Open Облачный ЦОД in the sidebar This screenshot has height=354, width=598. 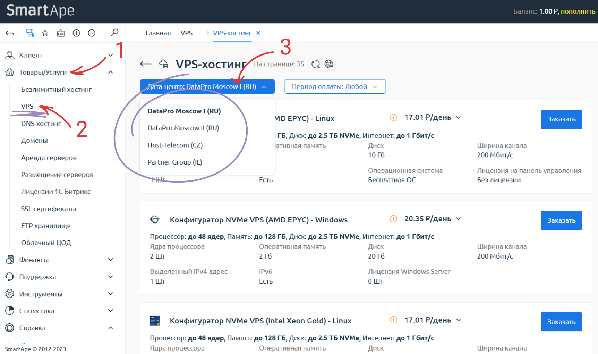click(x=46, y=243)
